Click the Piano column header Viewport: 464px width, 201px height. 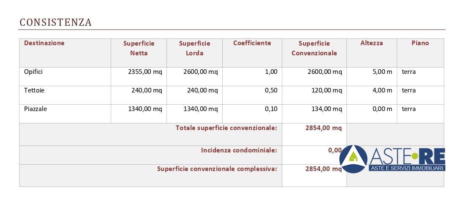click(420, 43)
